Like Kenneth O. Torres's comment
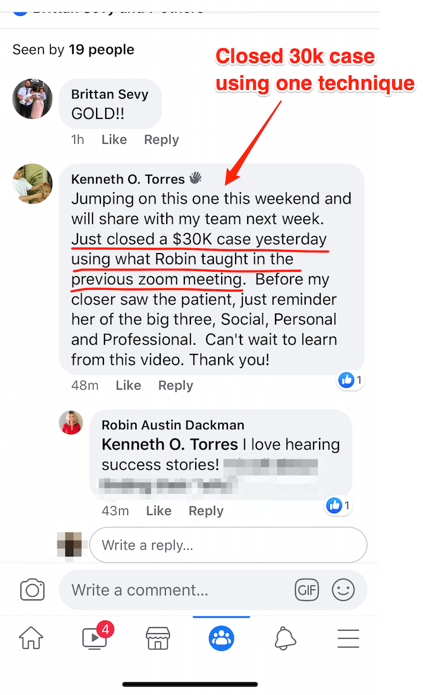Viewport: 423px width, 695px height. [x=128, y=385]
